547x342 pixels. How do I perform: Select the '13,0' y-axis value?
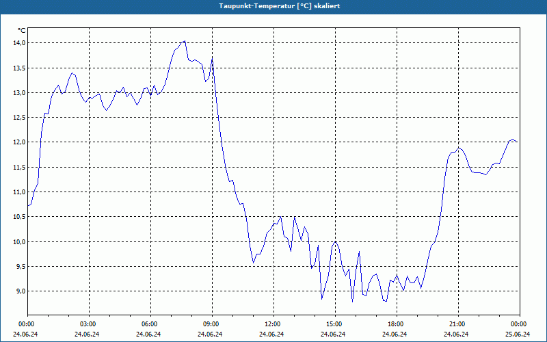point(19,93)
